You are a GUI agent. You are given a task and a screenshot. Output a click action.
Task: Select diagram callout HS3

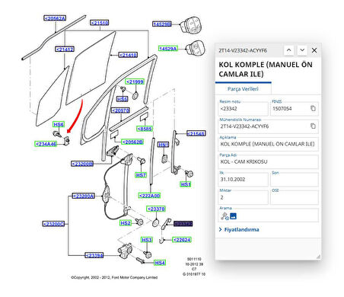tap(147, 240)
